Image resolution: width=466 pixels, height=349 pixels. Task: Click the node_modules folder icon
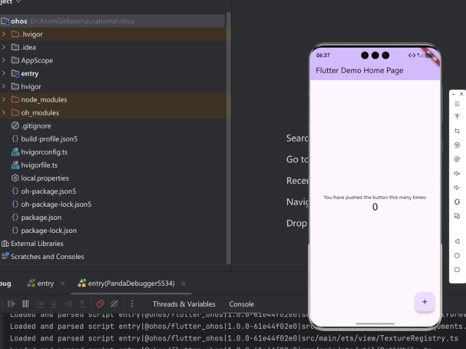[15, 99]
